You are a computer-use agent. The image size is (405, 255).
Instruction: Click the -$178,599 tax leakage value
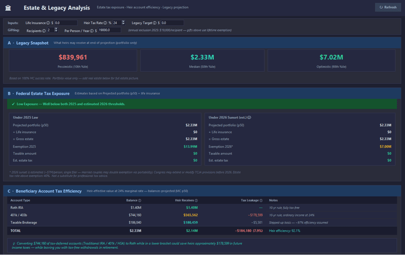tap(255, 215)
